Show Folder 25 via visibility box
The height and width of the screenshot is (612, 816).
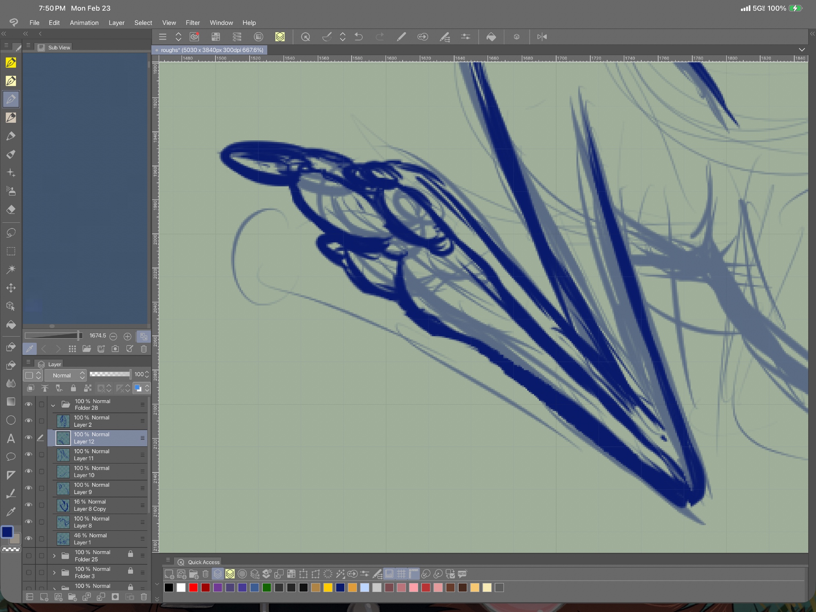29,555
